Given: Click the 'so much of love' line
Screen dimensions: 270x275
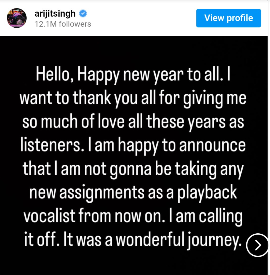Looking at the screenshot, I should [133, 122].
